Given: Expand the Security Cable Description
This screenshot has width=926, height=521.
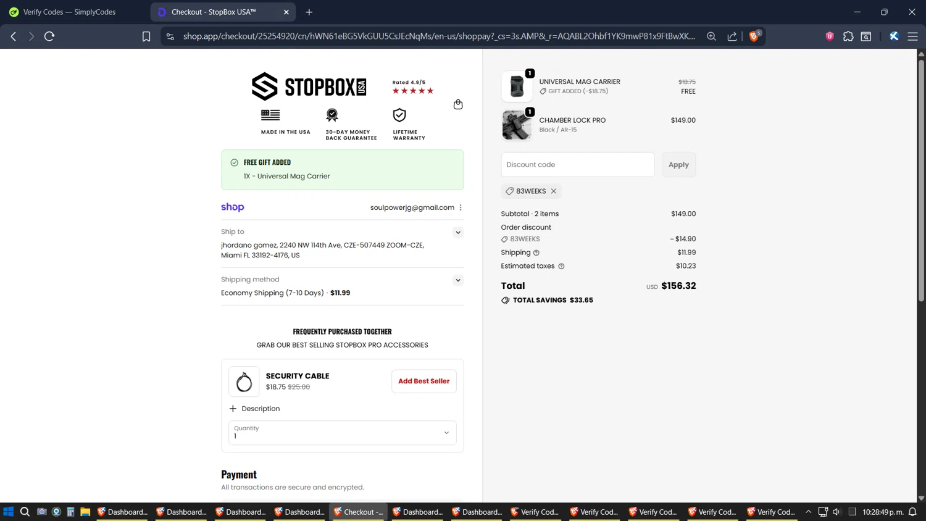Looking at the screenshot, I should (x=254, y=409).
